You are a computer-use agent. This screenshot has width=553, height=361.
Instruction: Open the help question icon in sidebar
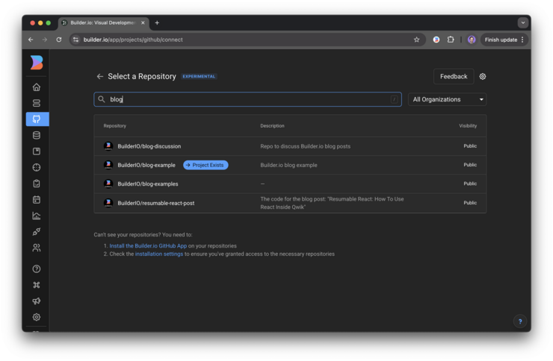[x=37, y=269]
